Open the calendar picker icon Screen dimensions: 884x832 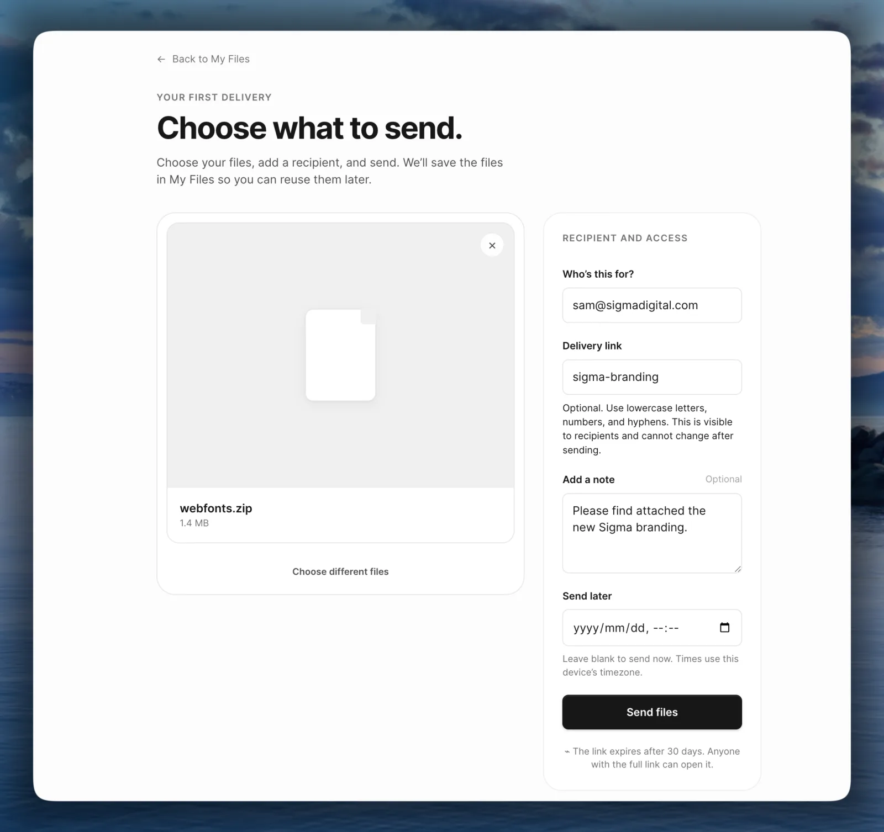click(x=724, y=627)
